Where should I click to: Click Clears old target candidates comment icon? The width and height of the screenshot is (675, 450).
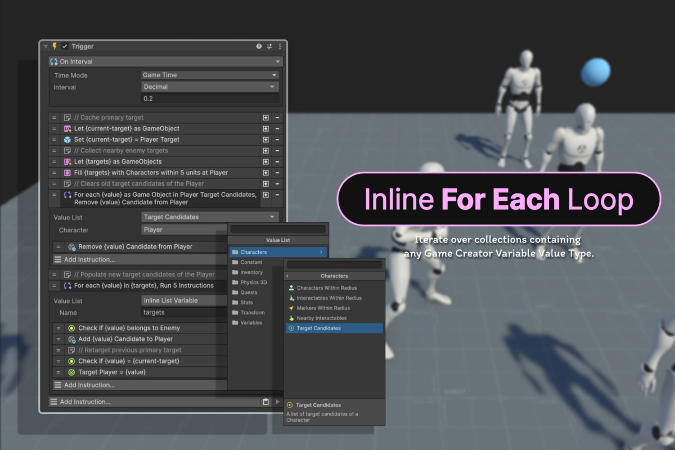click(67, 184)
